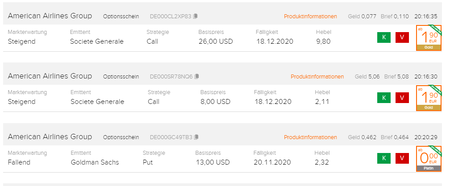Viewport: 450px width, 186px height.
Task: Open Produktinformationen for warrant DE000SR78NQ6
Action: 317,77
